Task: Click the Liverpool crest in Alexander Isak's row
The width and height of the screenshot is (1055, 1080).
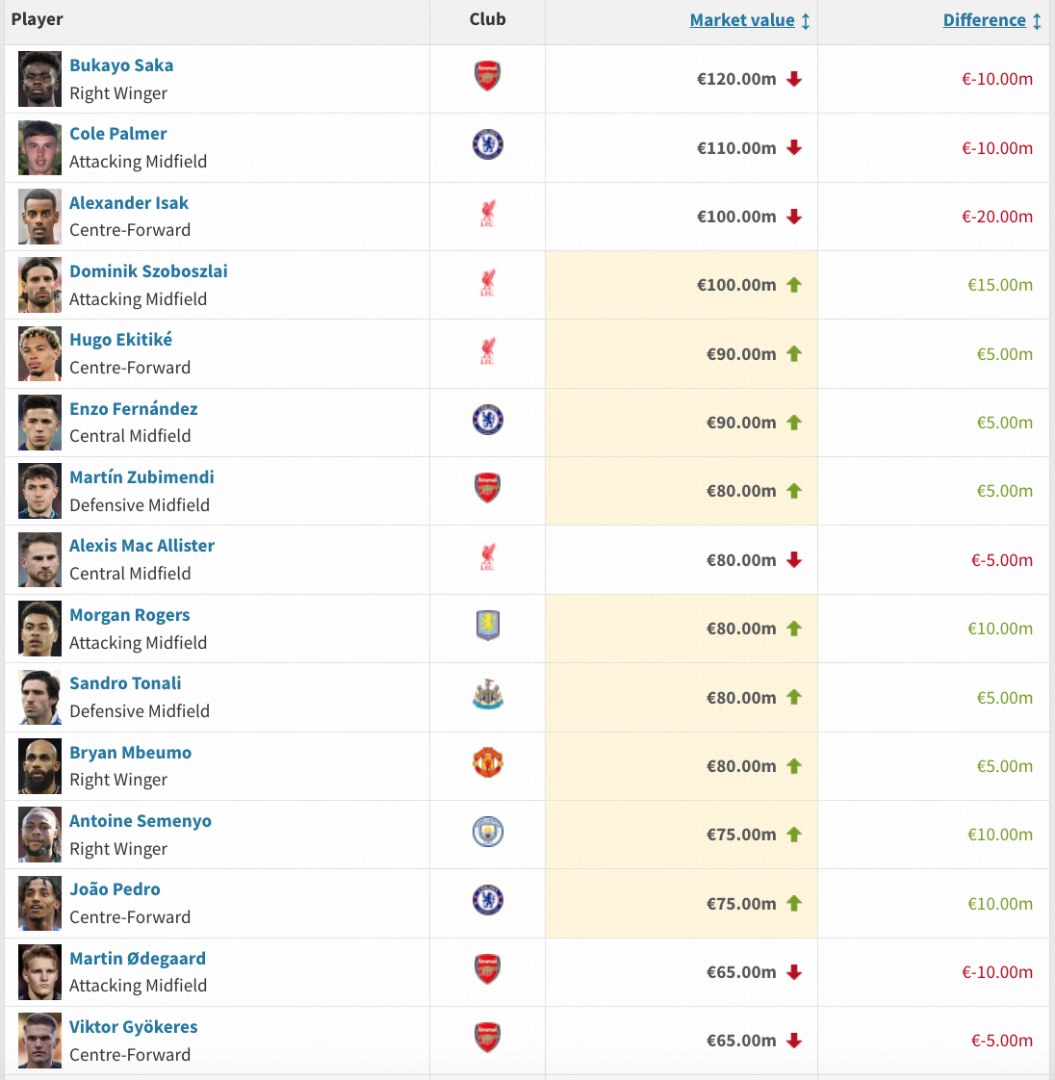Action: coord(488,214)
